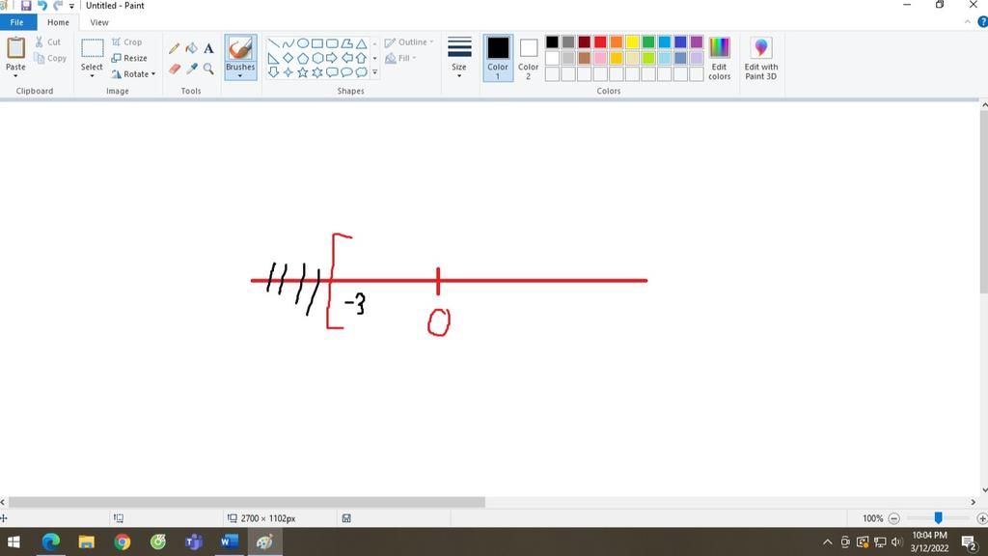Open File Explorer from taskbar
988x556 pixels.
(x=86, y=542)
